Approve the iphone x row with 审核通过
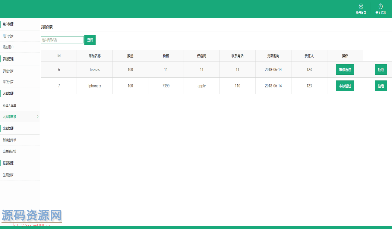Image resolution: width=392 pixels, height=229 pixels. (345, 86)
